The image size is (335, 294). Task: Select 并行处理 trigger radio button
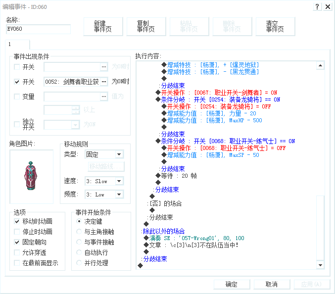tap(79, 263)
